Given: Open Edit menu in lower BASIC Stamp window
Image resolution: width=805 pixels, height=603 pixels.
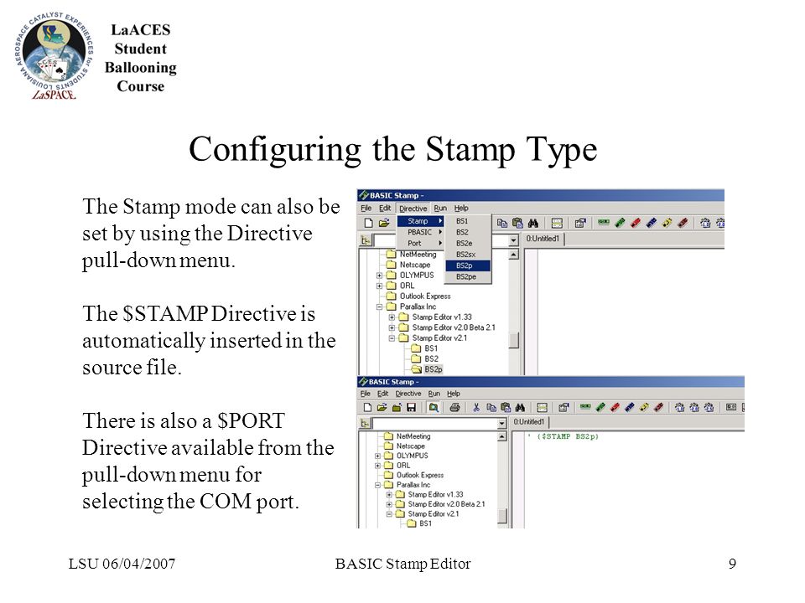Looking at the screenshot, I should pyautogui.click(x=383, y=394).
